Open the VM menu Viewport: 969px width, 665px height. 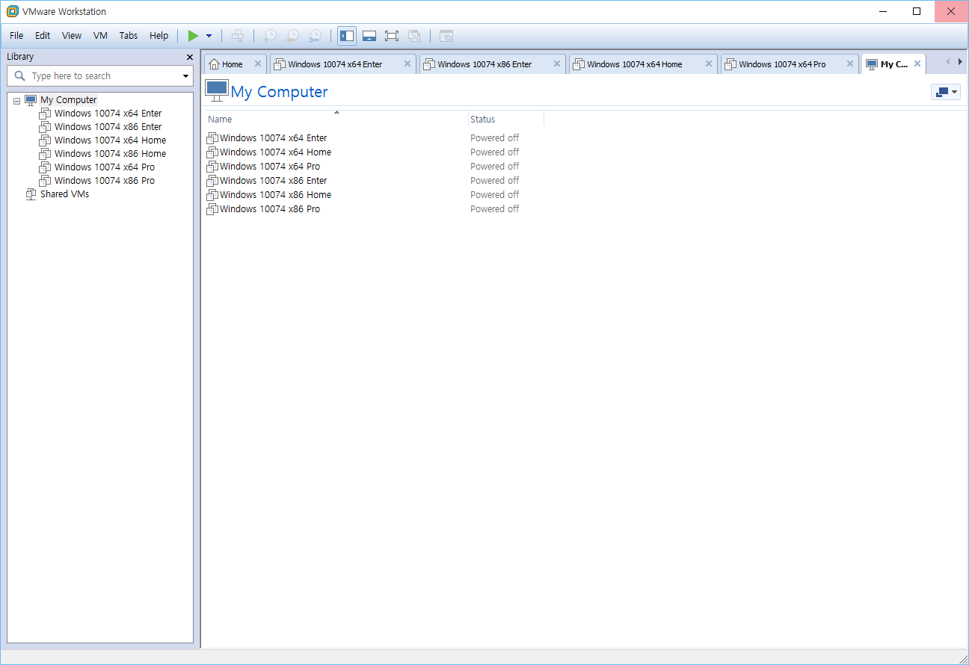click(x=101, y=36)
